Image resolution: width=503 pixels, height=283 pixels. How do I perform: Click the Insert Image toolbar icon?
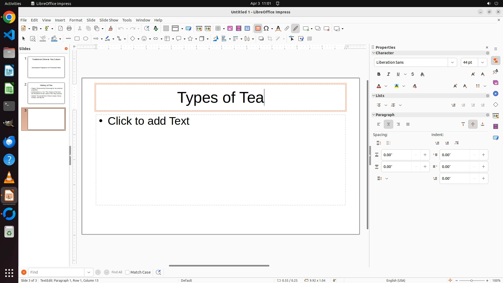(230, 29)
